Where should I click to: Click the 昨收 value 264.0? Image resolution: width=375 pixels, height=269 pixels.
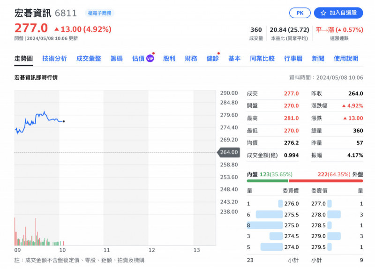356,93
